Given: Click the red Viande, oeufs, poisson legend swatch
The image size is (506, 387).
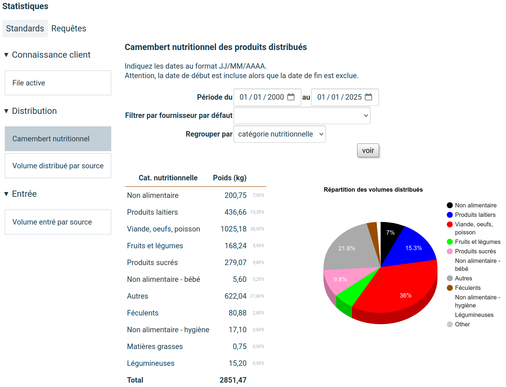Looking at the screenshot, I should (450, 224).
